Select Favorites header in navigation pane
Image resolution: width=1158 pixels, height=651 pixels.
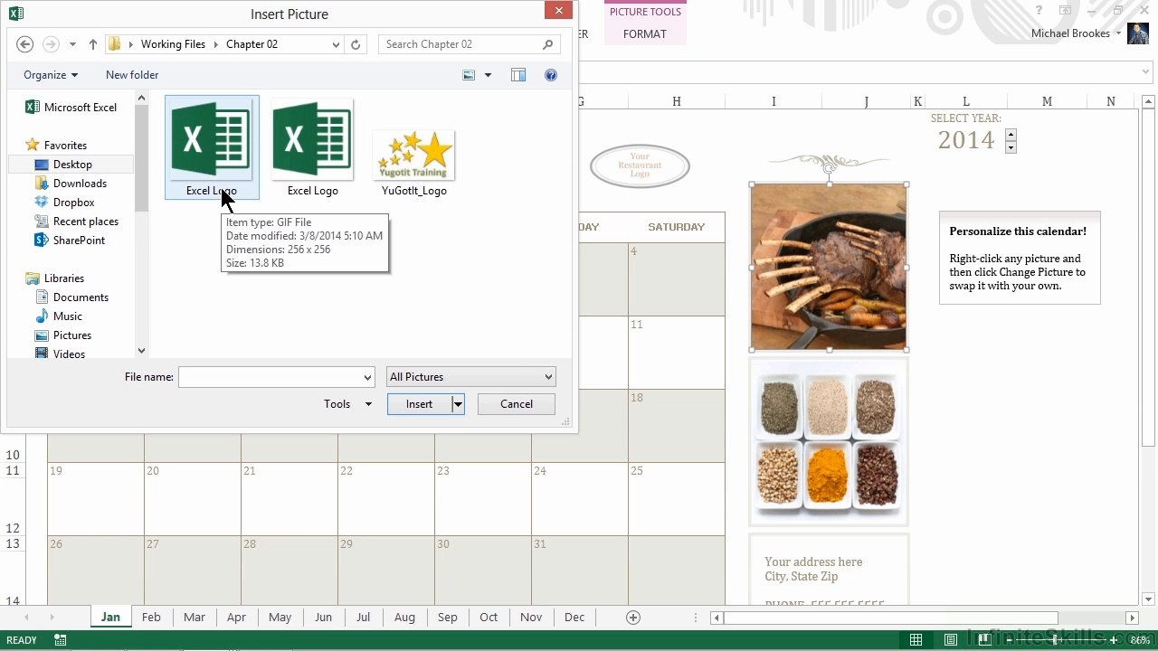pyautogui.click(x=56, y=145)
